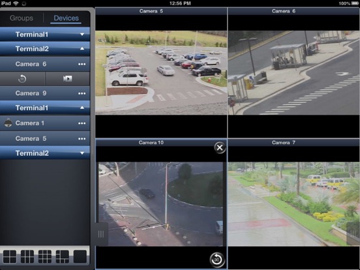Tap the 30-second replay icon on Camera 10 tile
This screenshot has height=270, width=360.
click(217, 260)
